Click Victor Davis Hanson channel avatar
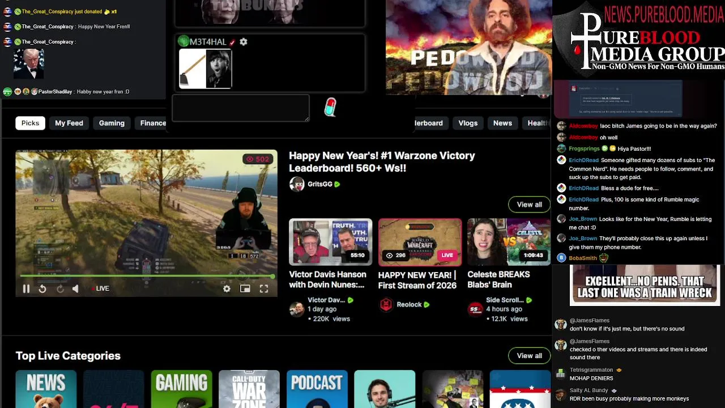 click(297, 309)
